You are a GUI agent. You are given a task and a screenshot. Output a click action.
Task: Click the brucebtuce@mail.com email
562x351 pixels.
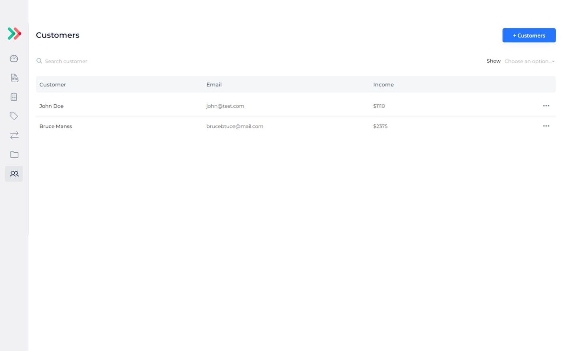coord(235,126)
